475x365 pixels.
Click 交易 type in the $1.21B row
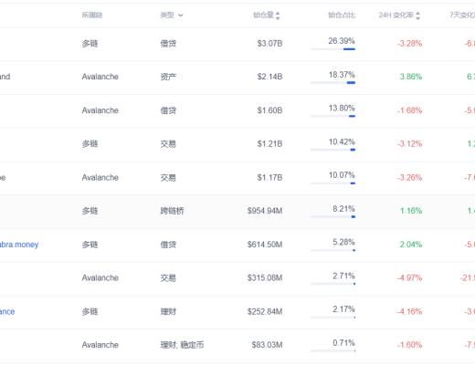tap(168, 144)
